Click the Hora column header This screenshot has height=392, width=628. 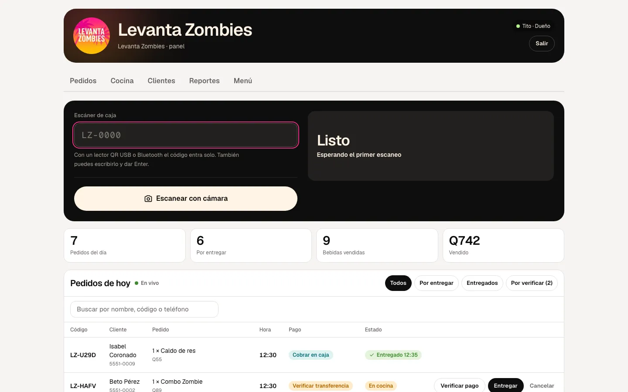click(x=265, y=330)
